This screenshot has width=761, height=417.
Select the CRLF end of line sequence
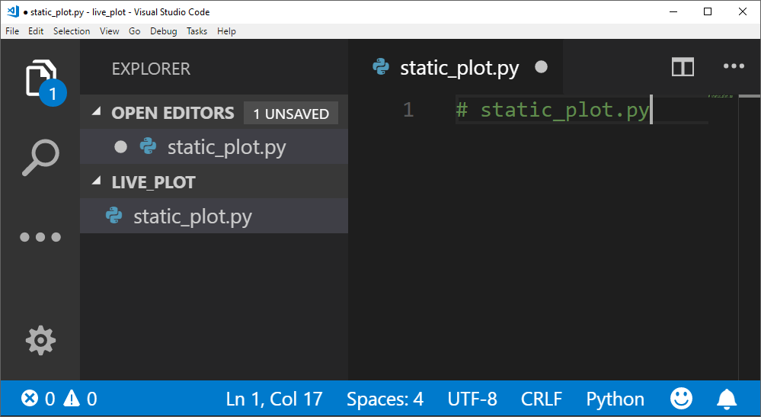541,398
